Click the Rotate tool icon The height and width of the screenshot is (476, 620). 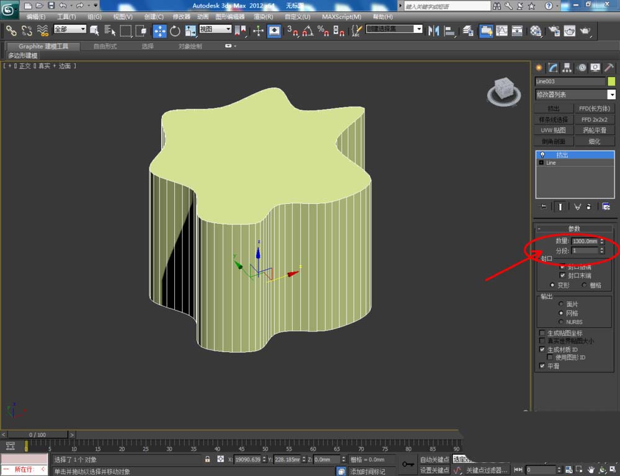(x=175, y=30)
